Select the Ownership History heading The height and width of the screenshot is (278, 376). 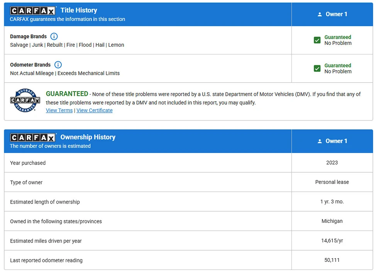88,137
